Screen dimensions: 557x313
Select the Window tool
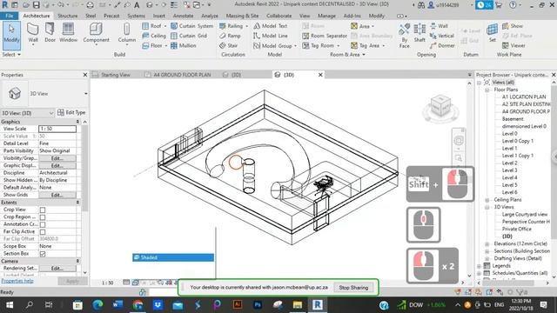[68, 33]
